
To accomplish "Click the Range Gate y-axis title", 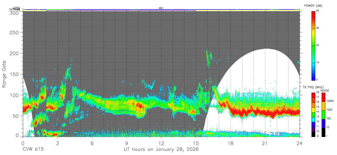I will pyautogui.click(x=4, y=74).
